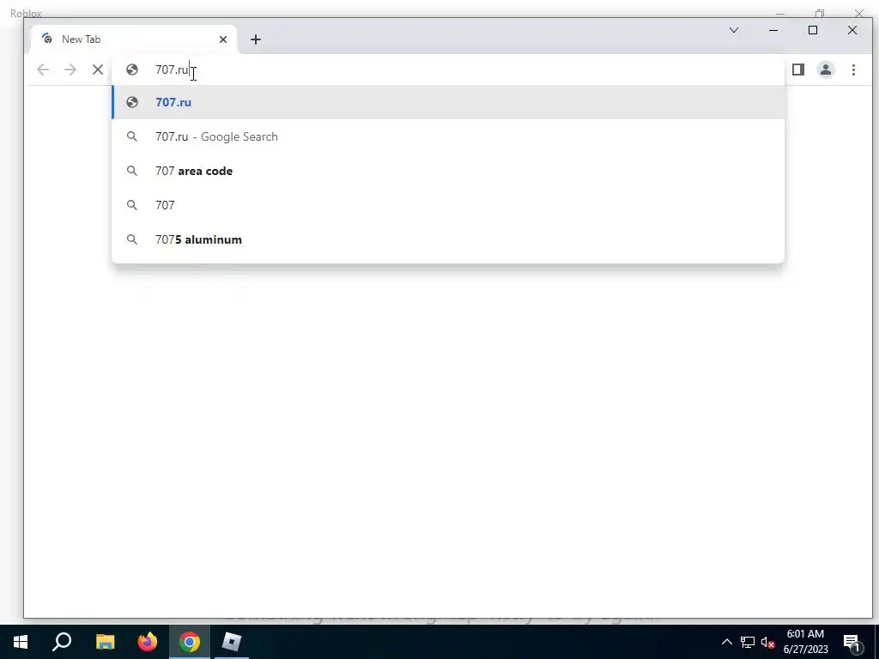This screenshot has height=659, width=879.
Task: Open the Chrome profile avatar menu
Action: tap(826, 70)
